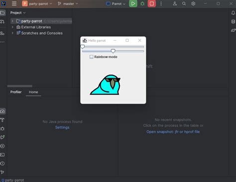Open the Debug tool window in the left sidebar
This screenshot has height=182, width=236.
pos(2,129)
